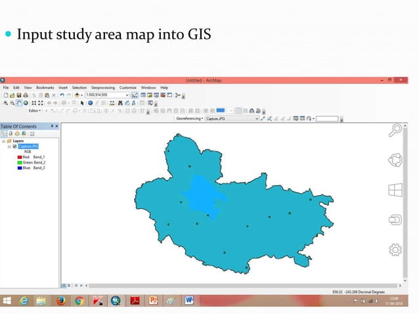
Task: Select the Measure tool
Action: tap(112, 103)
